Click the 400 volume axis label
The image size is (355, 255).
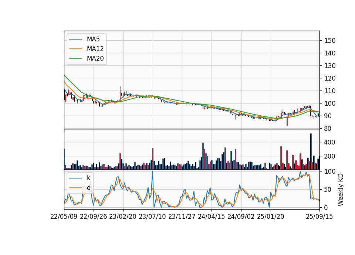tap(330, 142)
